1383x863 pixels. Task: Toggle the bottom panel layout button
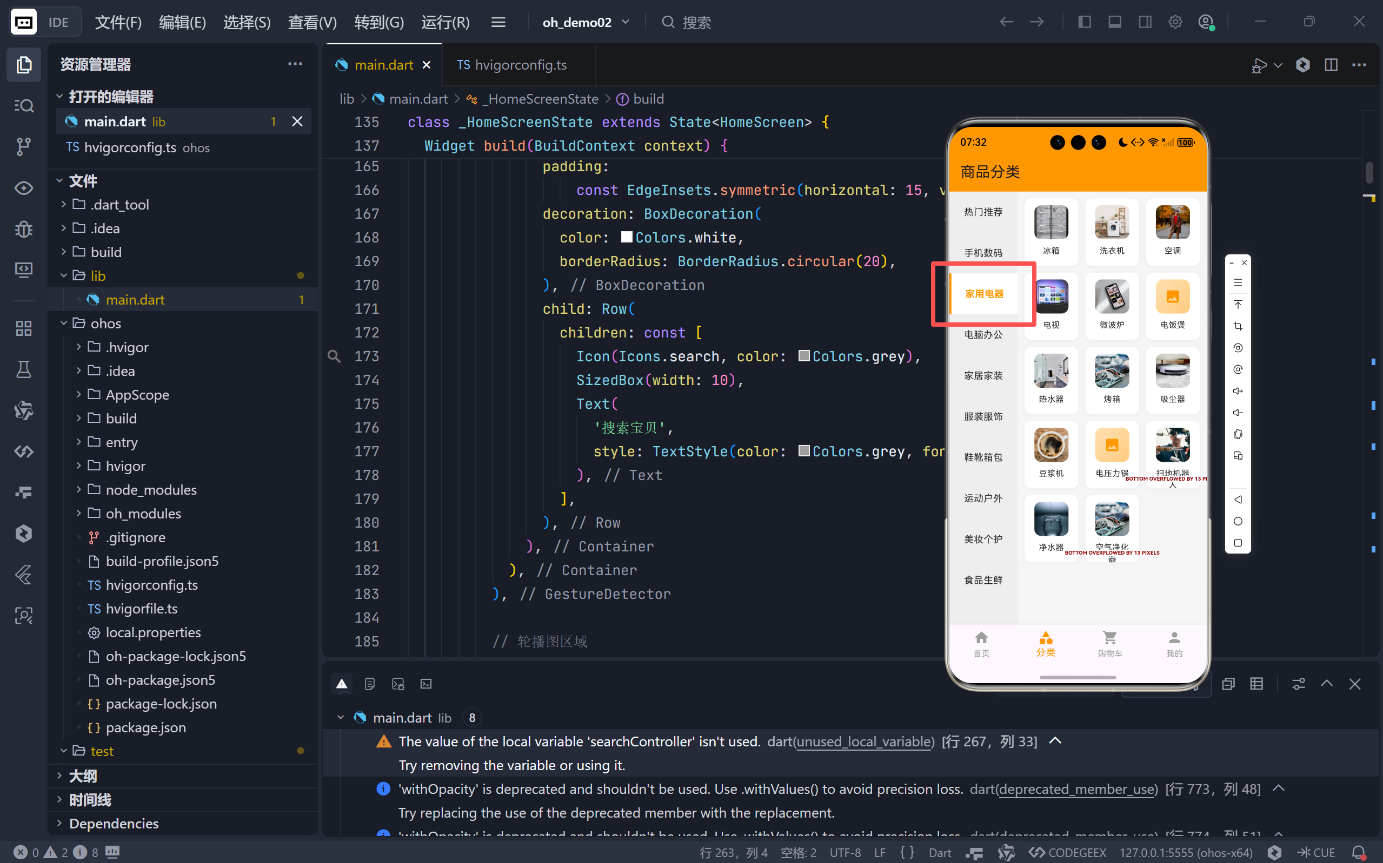pyautogui.click(x=1114, y=22)
